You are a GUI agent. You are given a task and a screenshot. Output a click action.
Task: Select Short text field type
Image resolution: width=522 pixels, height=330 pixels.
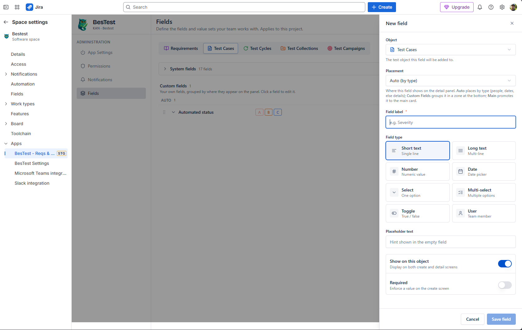(418, 151)
